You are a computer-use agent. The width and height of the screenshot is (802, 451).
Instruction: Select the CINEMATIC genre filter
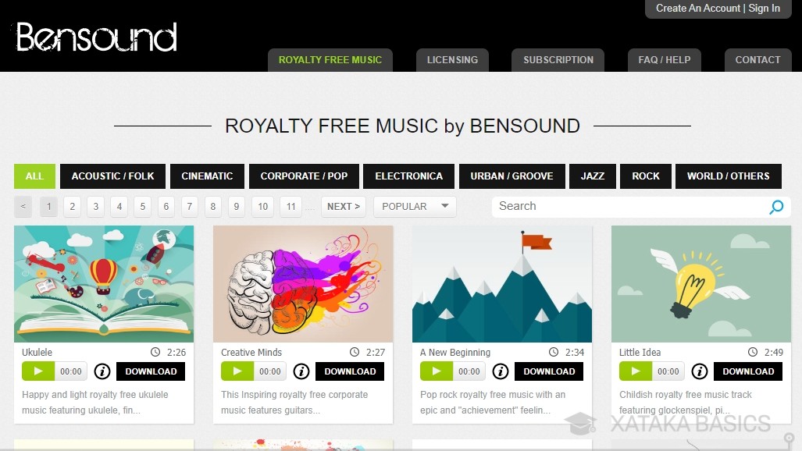point(207,176)
